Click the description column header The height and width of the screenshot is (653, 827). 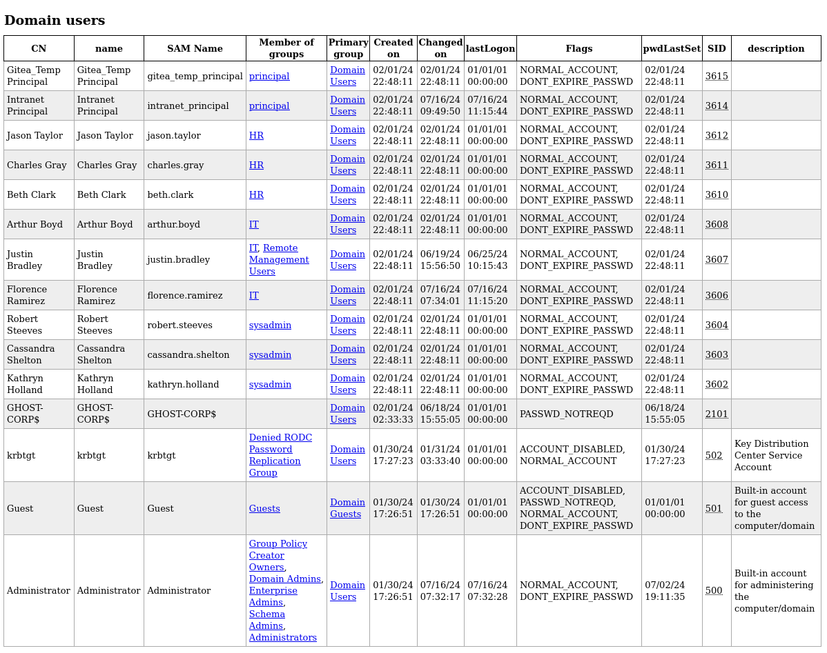[x=776, y=48]
